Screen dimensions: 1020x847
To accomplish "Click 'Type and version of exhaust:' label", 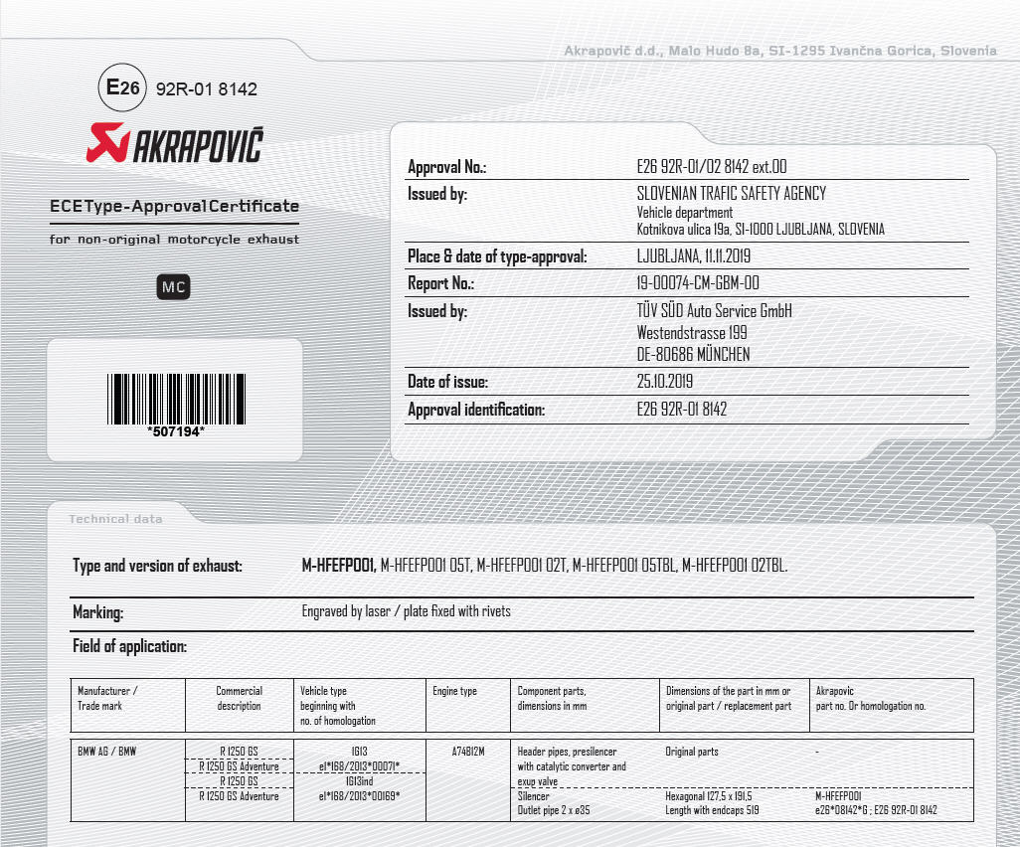I will [157, 566].
